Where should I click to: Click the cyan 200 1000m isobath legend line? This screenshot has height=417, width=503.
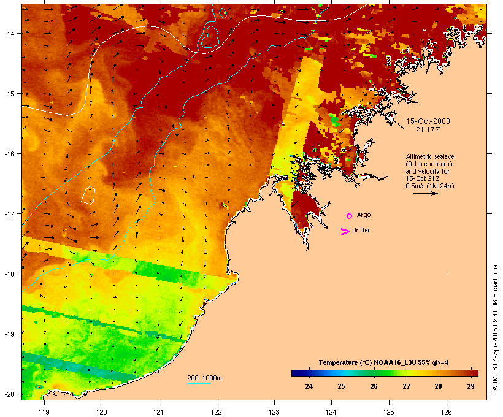199,383
